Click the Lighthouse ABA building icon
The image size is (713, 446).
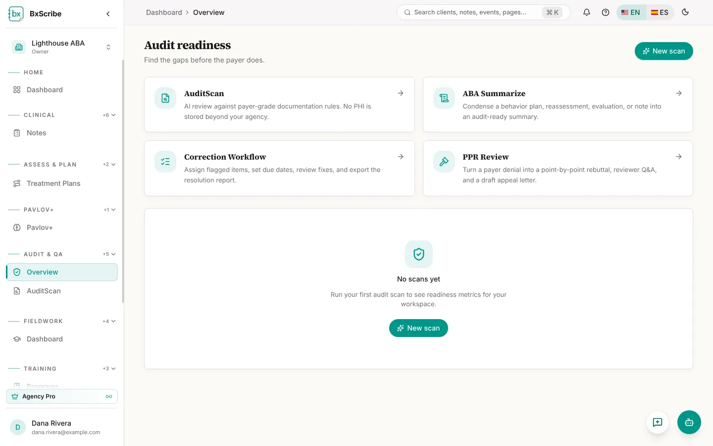pyautogui.click(x=19, y=47)
